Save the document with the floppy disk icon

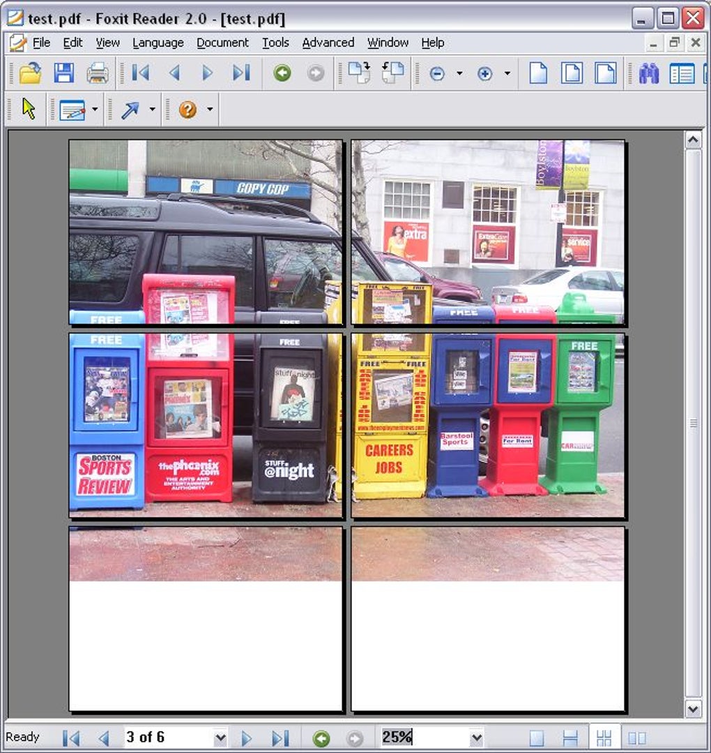coord(64,73)
